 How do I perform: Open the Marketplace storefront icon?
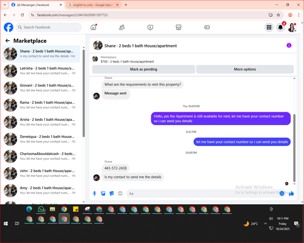pyautogui.click(x=179, y=27)
